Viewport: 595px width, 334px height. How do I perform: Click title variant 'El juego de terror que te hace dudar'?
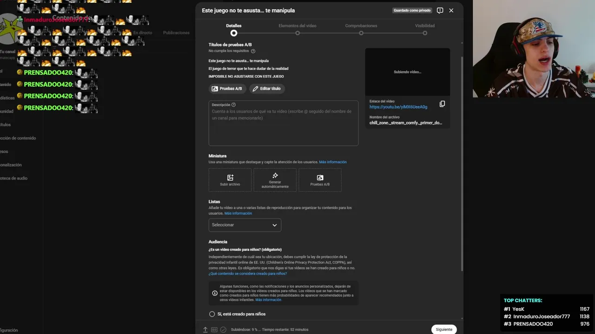(248, 69)
